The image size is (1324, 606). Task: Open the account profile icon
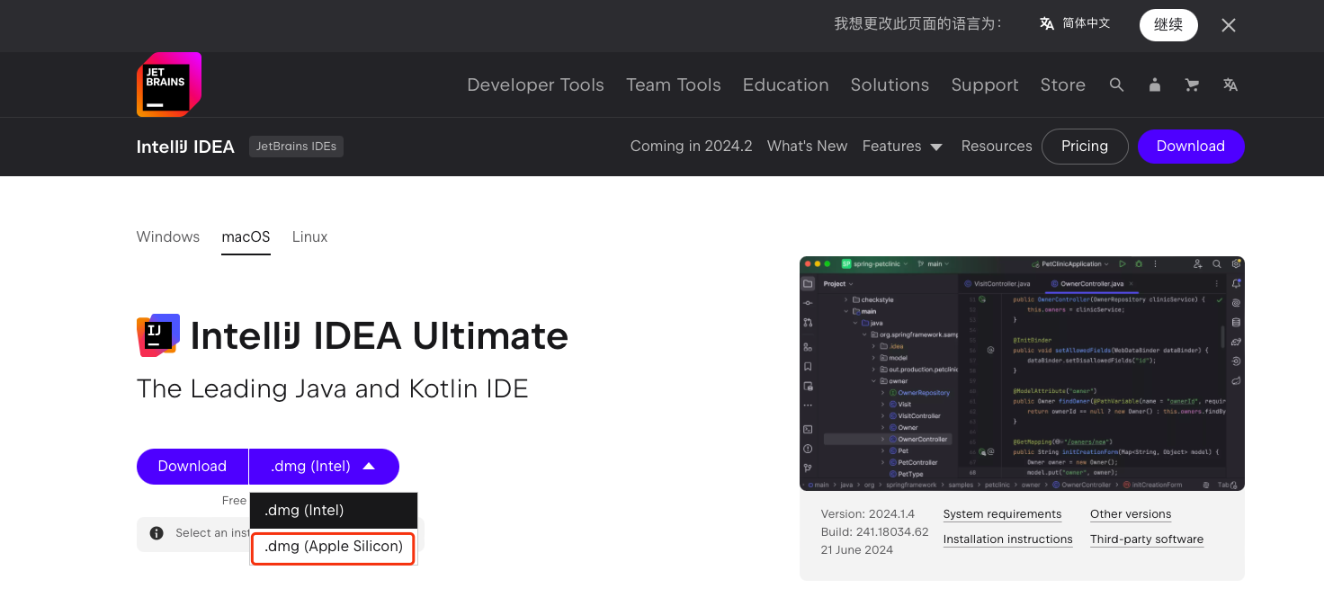click(x=1155, y=85)
